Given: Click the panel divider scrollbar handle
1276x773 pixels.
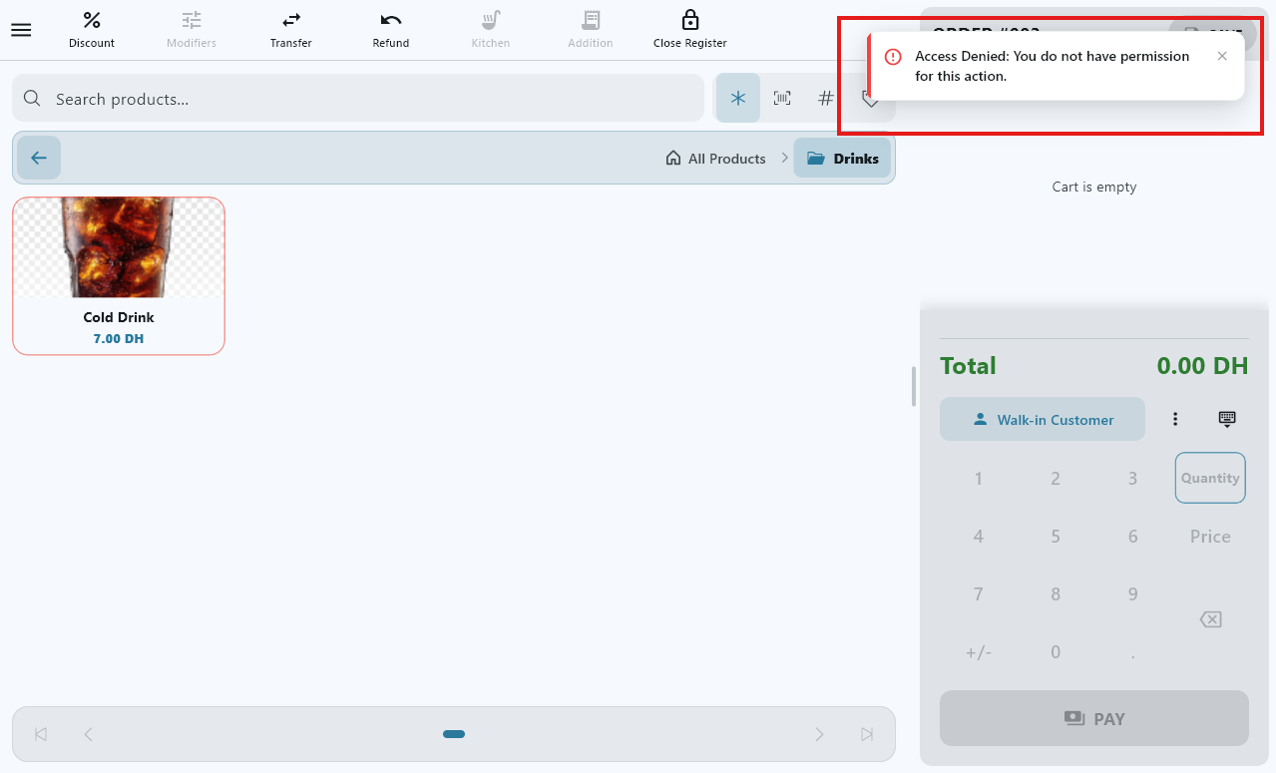Looking at the screenshot, I should point(914,387).
